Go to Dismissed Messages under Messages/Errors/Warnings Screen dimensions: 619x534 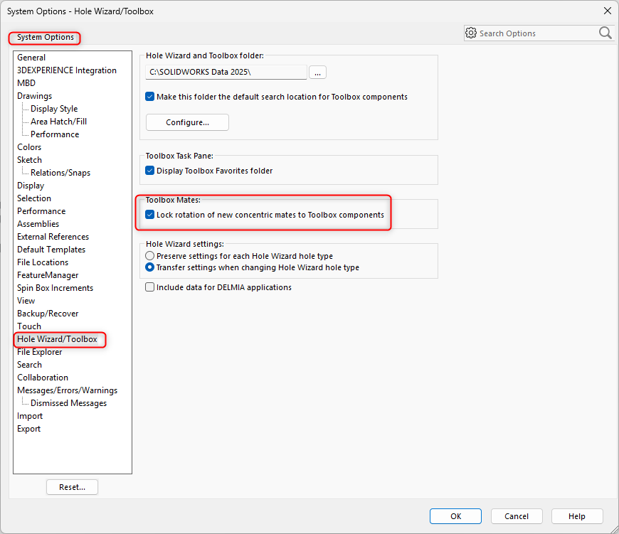pyautogui.click(x=68, y=403)
